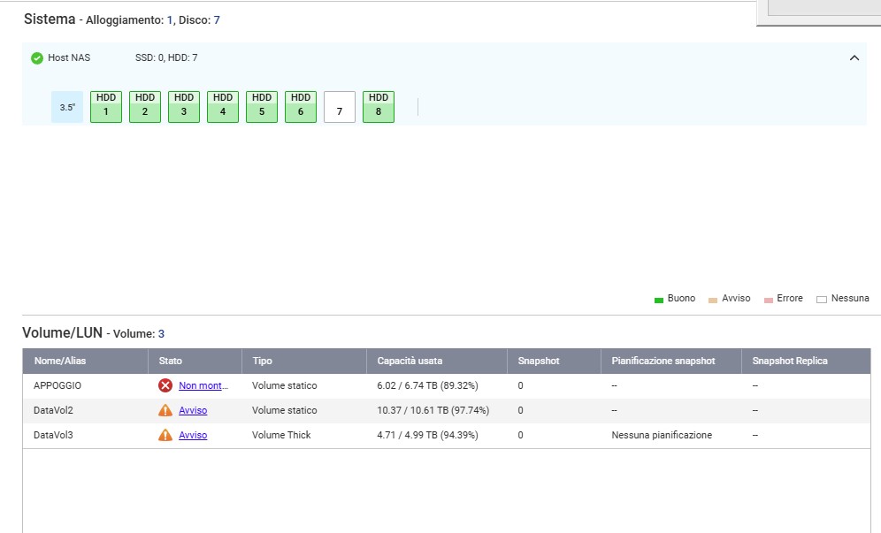881x533 pixels.
Task: Click the HDD 3 drive slot
Action: click(x=184, y=106)
